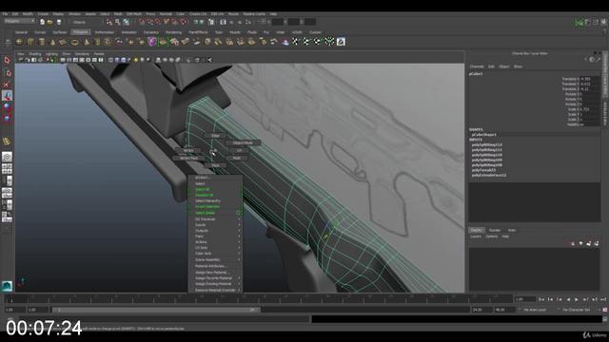Screen dimensions: 609x342
Task: Switch to single perspective view layout
Action: click(7, 157)
